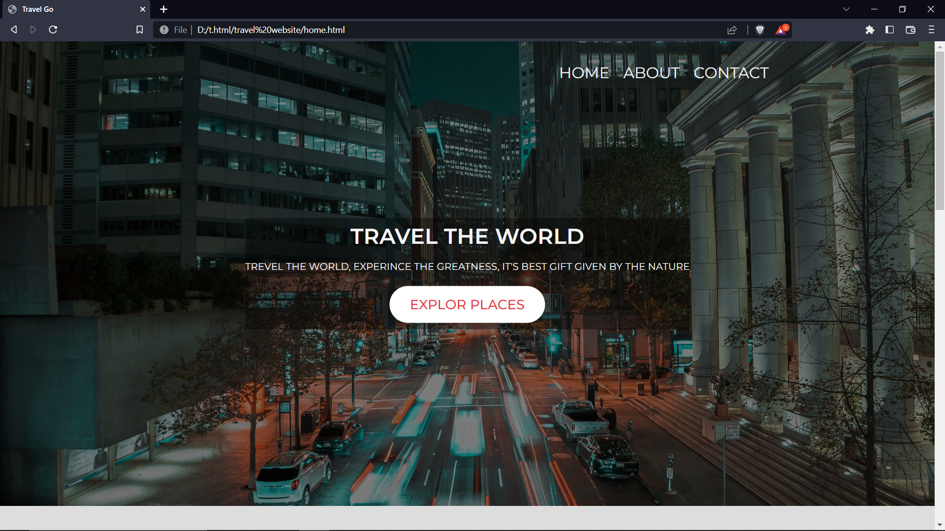Close the Travel Go tab

pos(143,9)
